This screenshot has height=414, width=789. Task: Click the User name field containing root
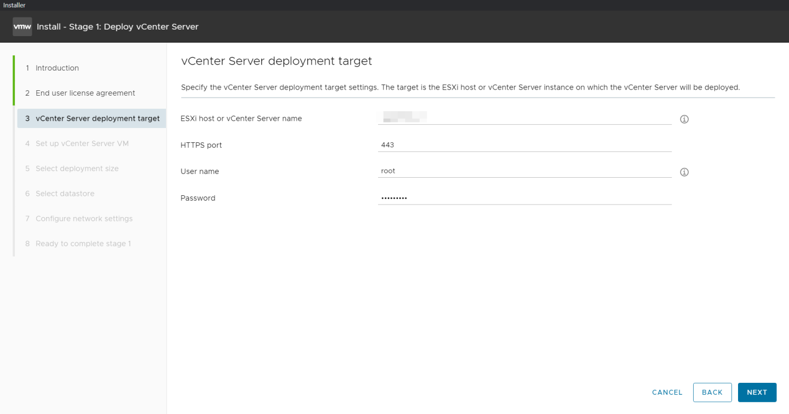(524, 170)
